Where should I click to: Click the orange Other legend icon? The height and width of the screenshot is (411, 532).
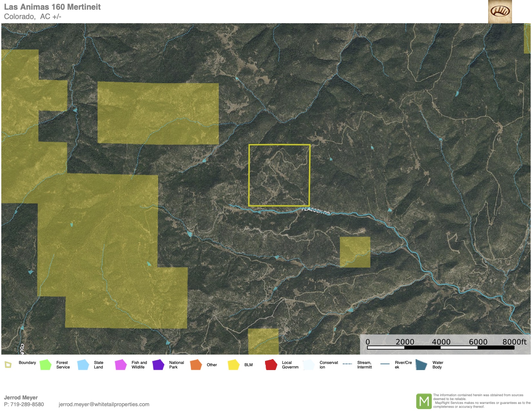click(196, 365)
